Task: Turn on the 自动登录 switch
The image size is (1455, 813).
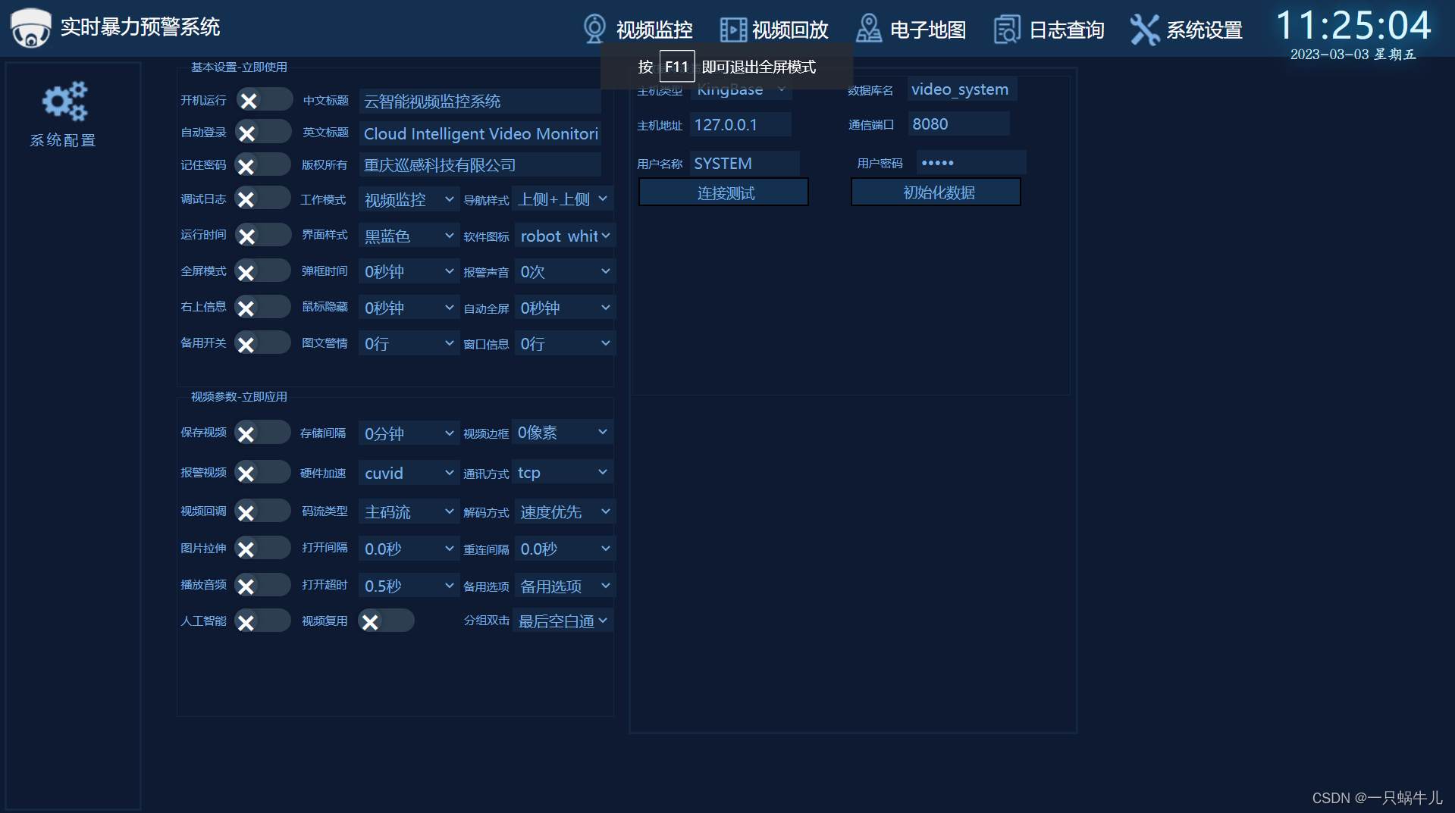Action: pyautogui.click(x=263, y=131)
